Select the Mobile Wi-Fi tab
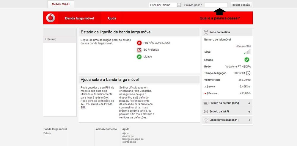The height and width of the screenshot is (146, 297). tap(61, 4)
